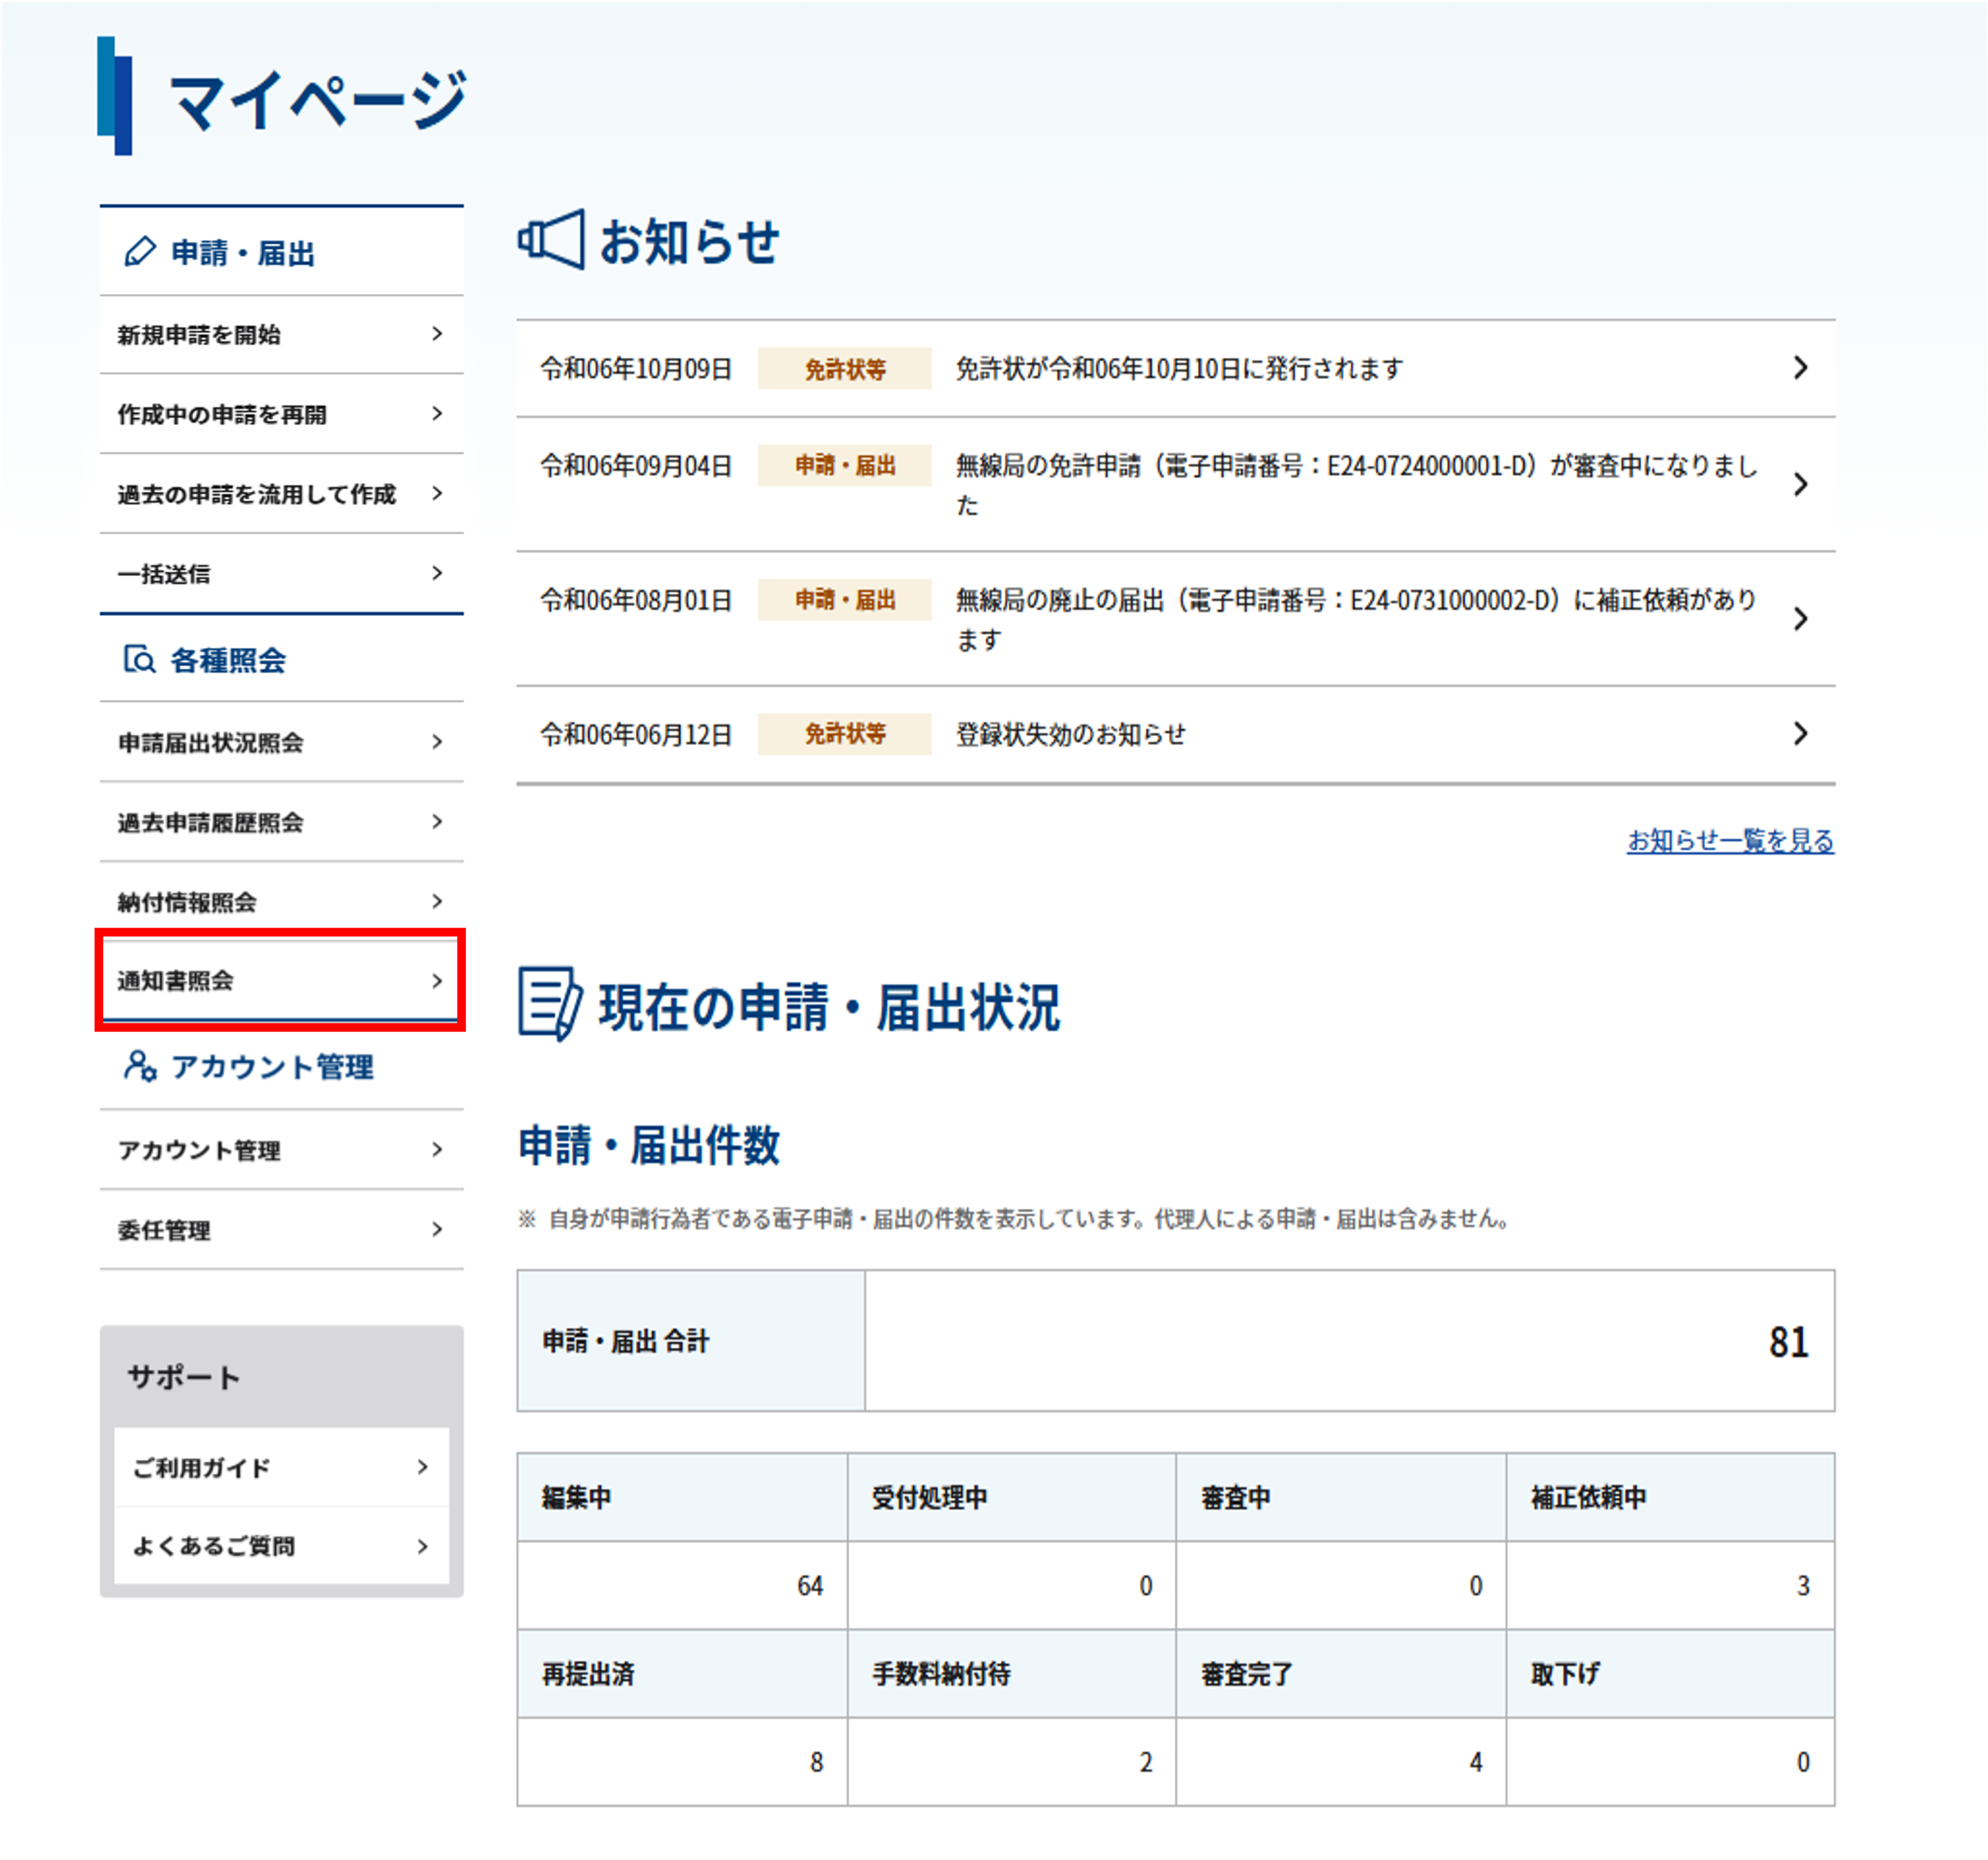The width and height of the screenshot is (1988, 1860).
Task: Click マイページ page title
Action: coord(318,100)
